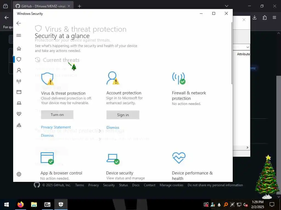Open Device performance & health heading
Viewport: 281px width, 210px height.
(192, 176)
